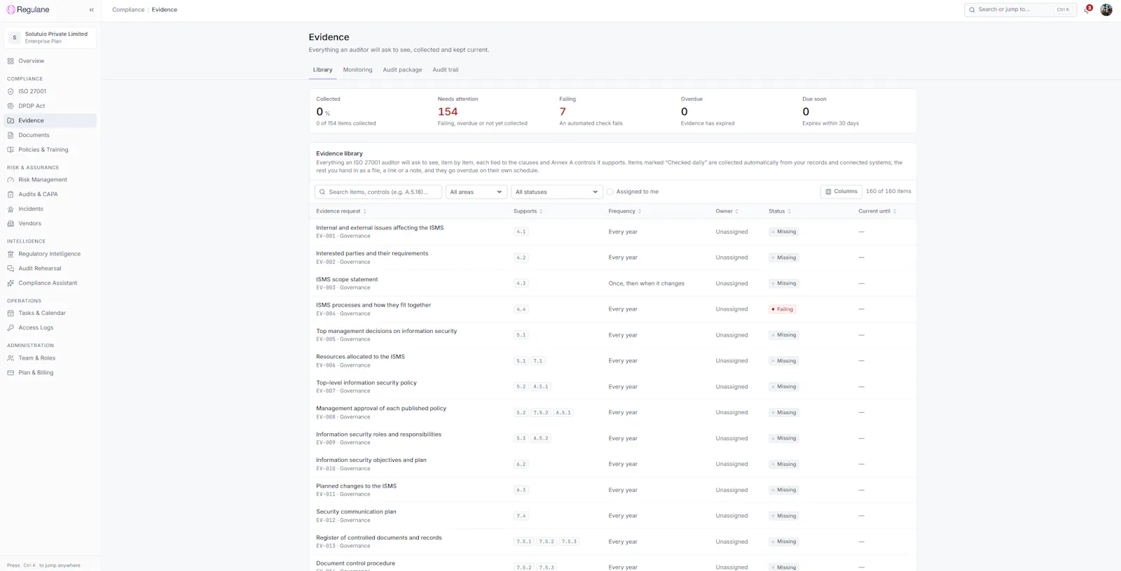Viewport: 1121px width, 571px height.
Task: Collapse the sidebar with the double-chevron icon
Action: coord(91,10)
